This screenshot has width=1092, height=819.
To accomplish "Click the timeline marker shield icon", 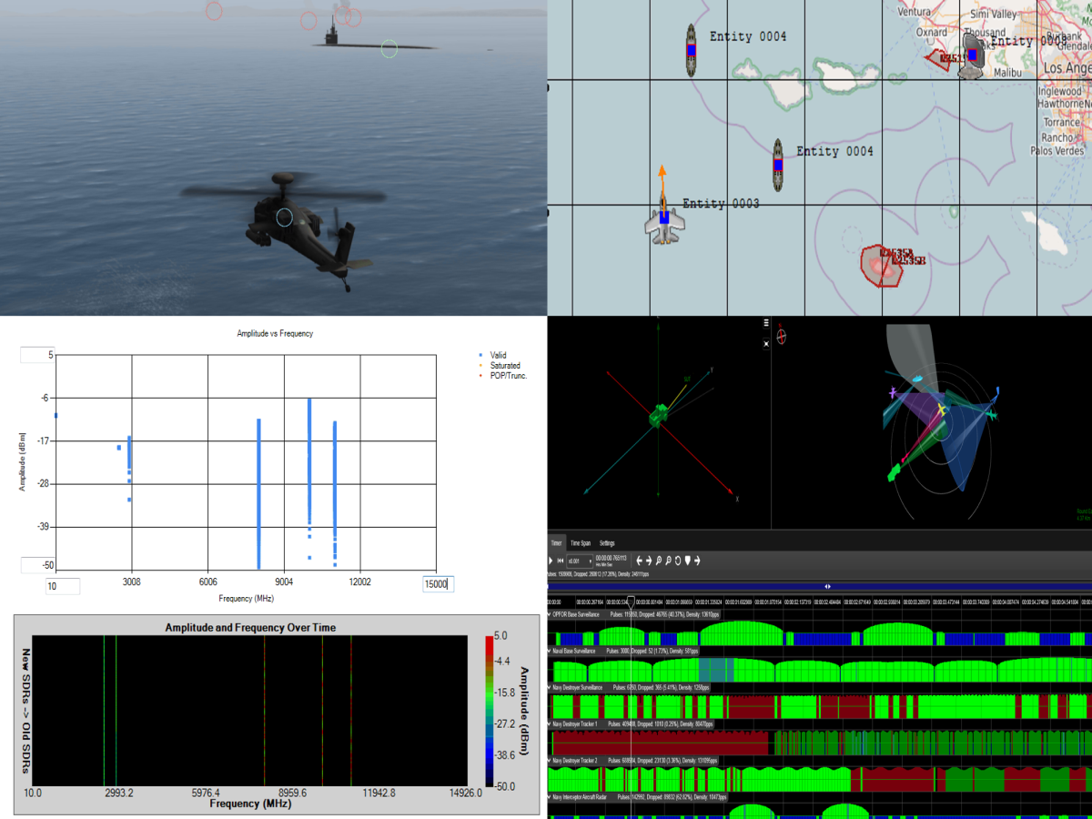I will coord(689,561).
